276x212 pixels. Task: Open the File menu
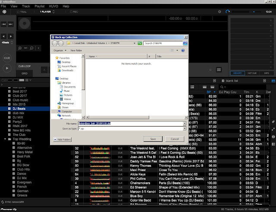tap(3, 6)
